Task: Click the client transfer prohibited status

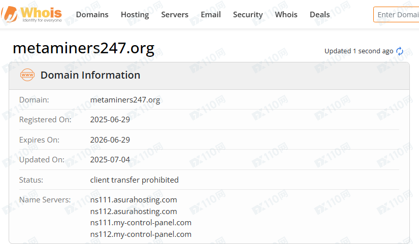Action: pos(134,180)
